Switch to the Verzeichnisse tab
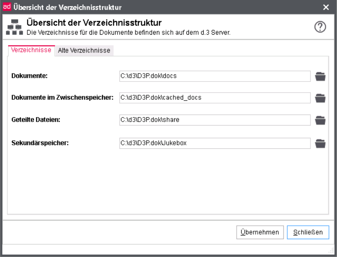337x257 pixels. coord(31,50)
